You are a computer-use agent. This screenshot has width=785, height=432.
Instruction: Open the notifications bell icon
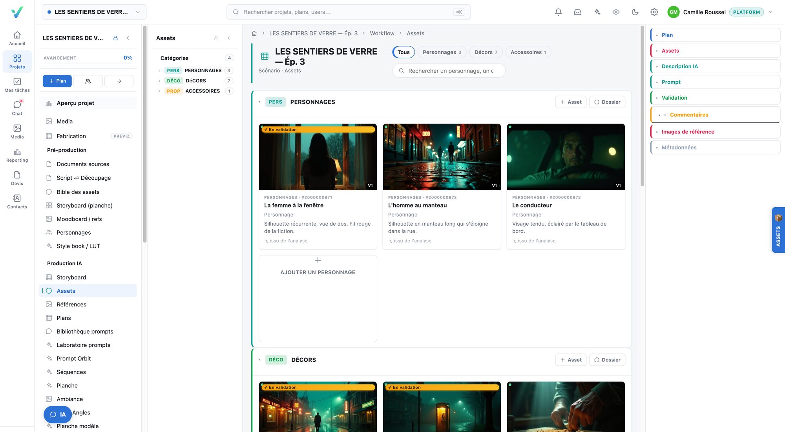[558, 12]
